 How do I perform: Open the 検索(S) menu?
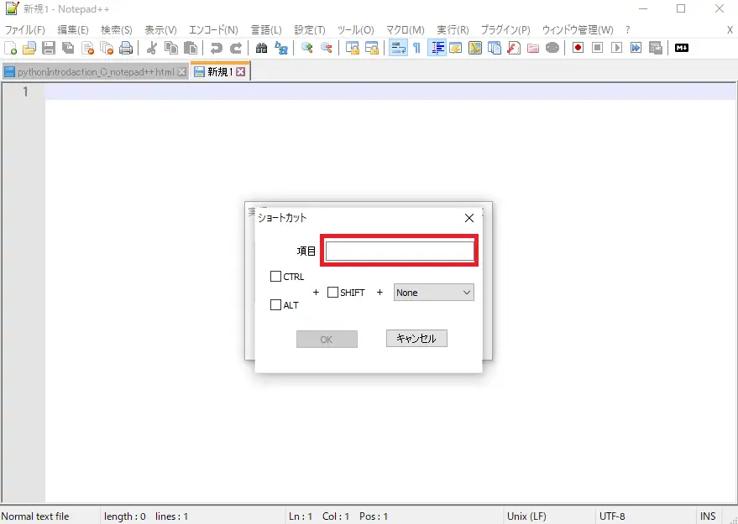click(x=117, y=30)
